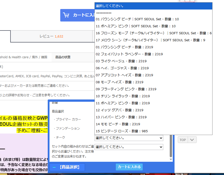Open the レビュー 1,632 tab
The height and width of the screenshot is (175, 224).
point(51,36)
